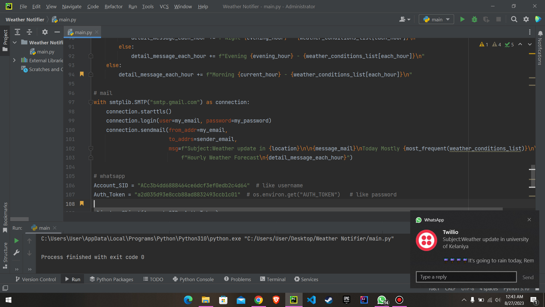Dismiss the WhatsApp popup with its close button
545x307 pixels.
tap(529, 219)
